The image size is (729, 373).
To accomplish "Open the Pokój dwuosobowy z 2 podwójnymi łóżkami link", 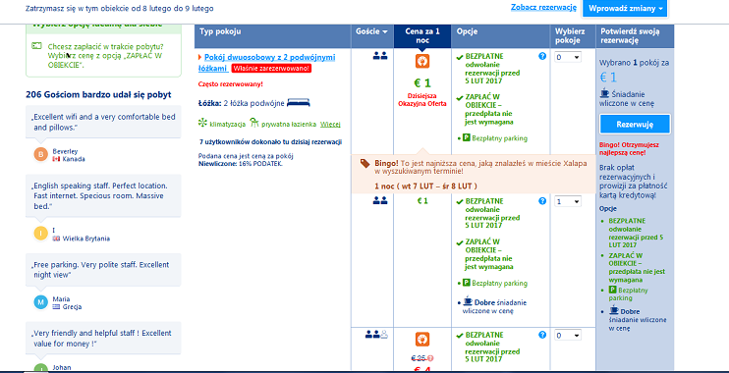I will click(x=267, y=63).
